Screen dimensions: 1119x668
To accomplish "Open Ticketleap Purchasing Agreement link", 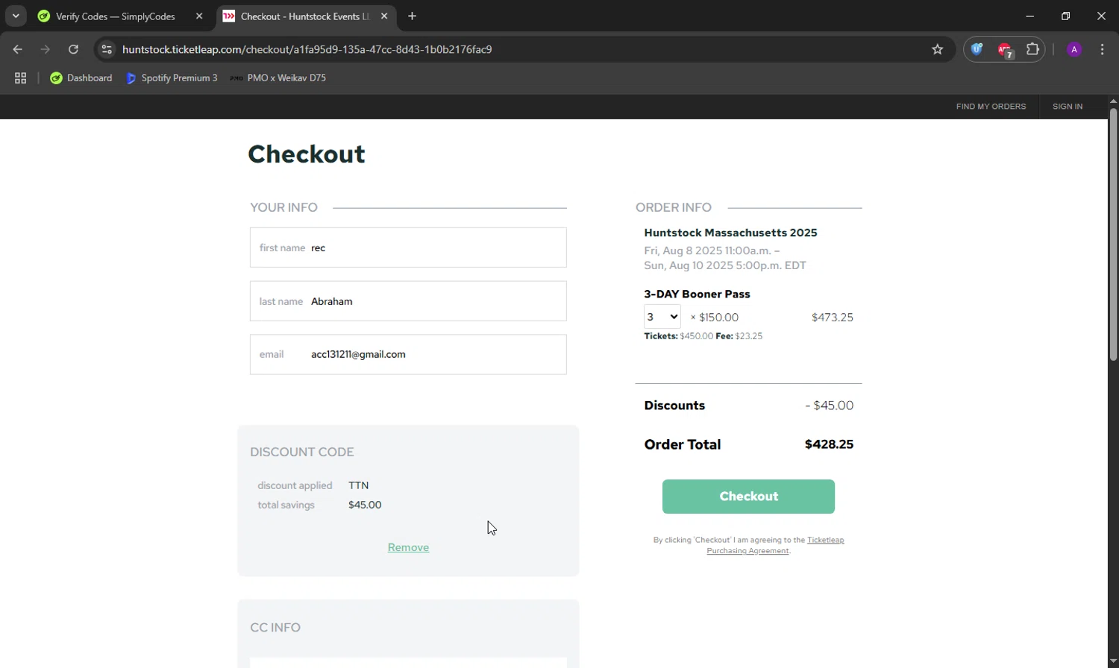I will tap(776, 545).
